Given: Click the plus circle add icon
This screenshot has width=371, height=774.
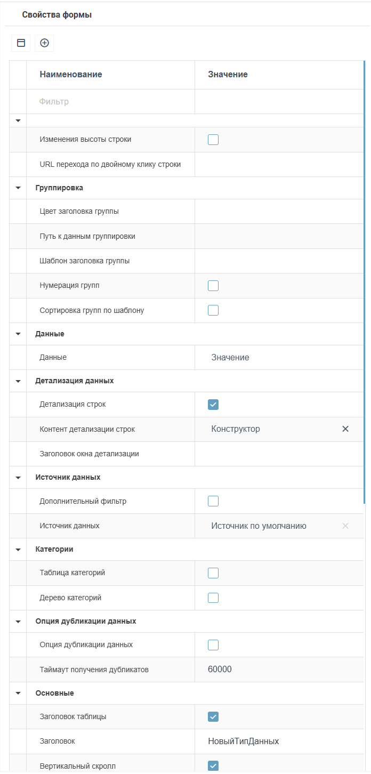Looking at the screenshot, I should pos(44,43).
